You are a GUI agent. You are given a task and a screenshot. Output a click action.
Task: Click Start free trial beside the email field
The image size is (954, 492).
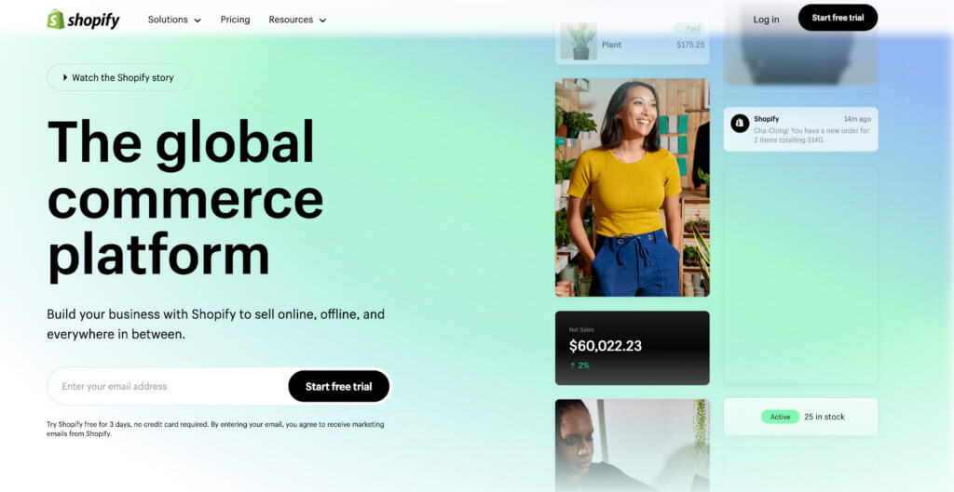(x=338, y=386)
